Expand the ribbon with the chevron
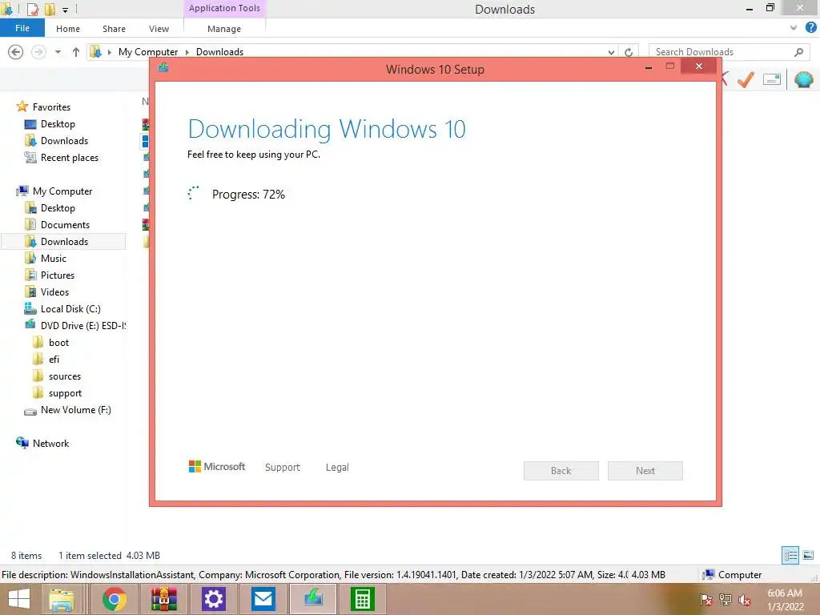Image resolution: width=820 pixels, height=615 pixels. pos(794,28)
